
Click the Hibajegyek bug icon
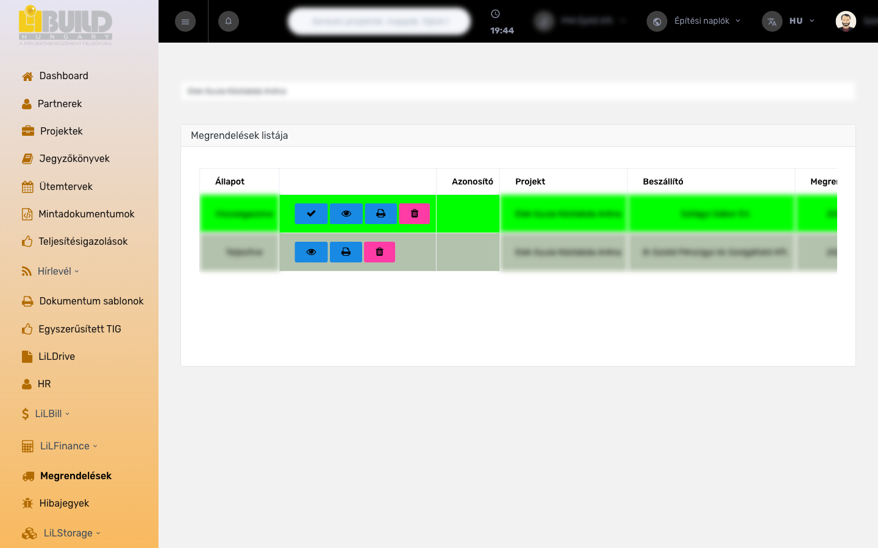pyautogui.click(x=27, y=504)
